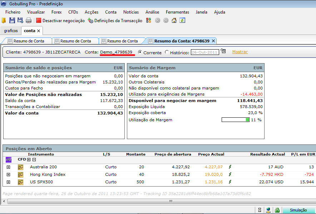Screen dimensions: 316x214
Task: Expand all CFD positions with plus button
Action: coord(29,160)
